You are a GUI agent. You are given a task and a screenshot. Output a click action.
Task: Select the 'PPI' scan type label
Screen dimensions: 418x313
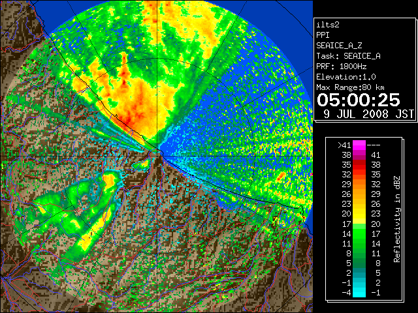pyautogui.click(x=323, y=35)
